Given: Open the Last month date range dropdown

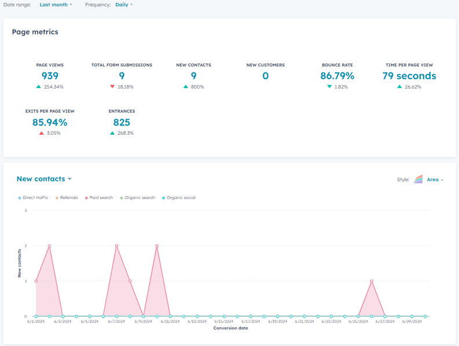Looking at the screenshot, I should [56, 5].
